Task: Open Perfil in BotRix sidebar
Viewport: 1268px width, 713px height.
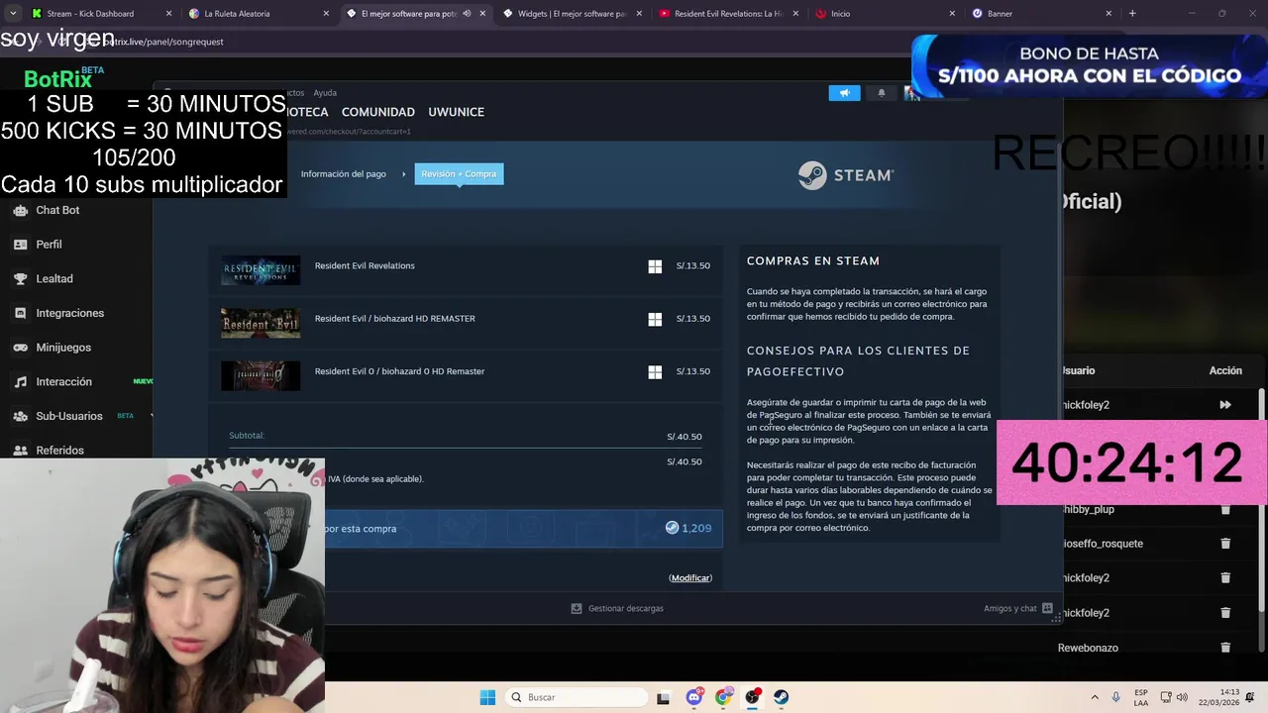Action: (x=49, y=245)
